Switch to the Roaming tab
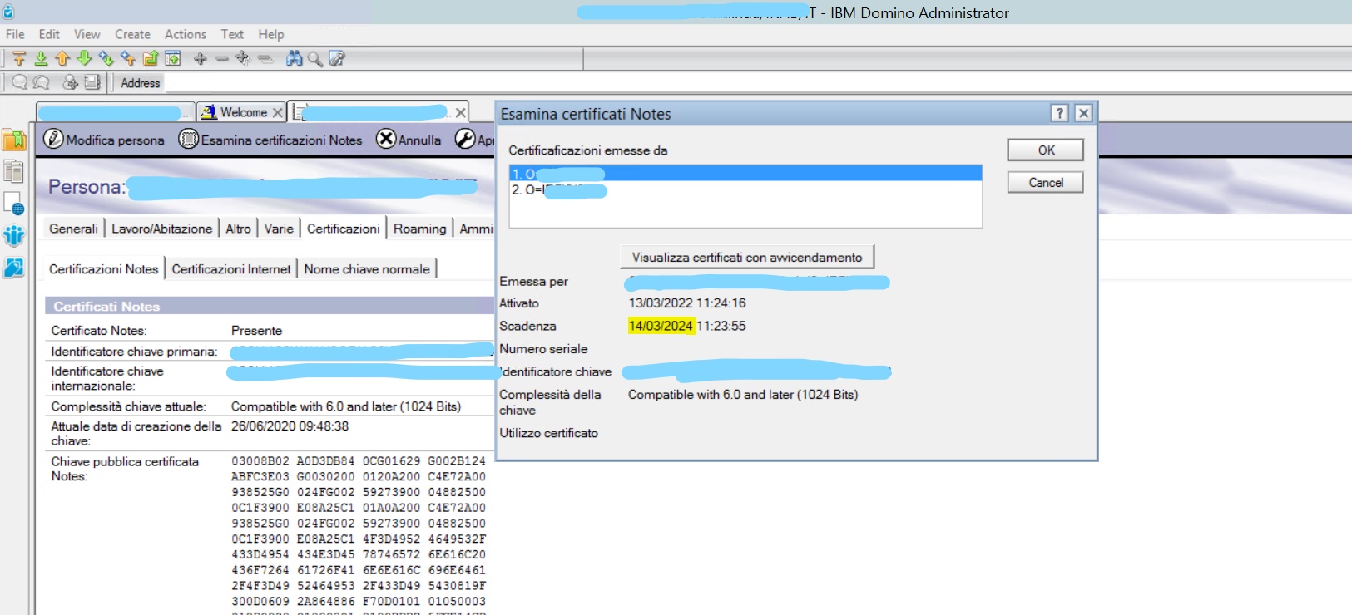The image size is (1352, 615). click(419, 229)
